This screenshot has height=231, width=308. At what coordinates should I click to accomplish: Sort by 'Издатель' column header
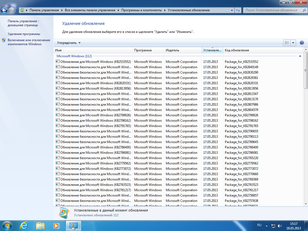pyautogui.click(x=183, y=50)
